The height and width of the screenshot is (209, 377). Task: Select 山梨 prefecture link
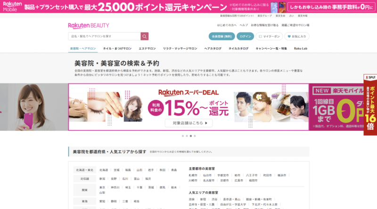102,193
